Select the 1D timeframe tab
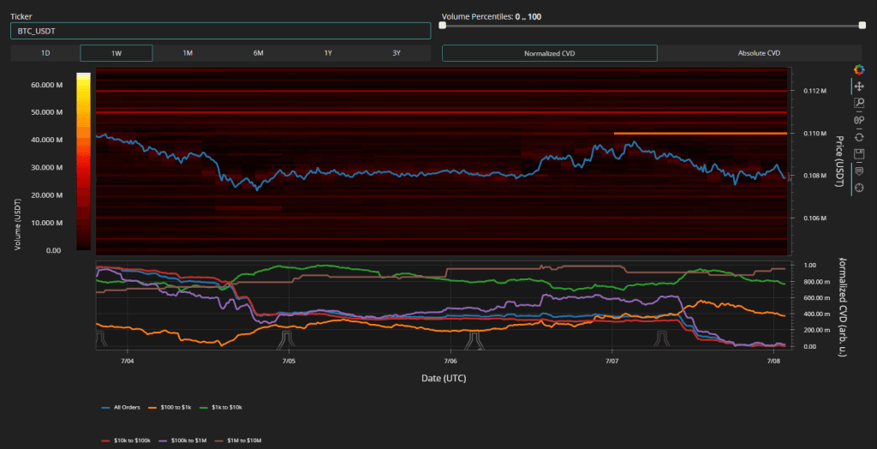877x449 pixels. coord(46,53)
